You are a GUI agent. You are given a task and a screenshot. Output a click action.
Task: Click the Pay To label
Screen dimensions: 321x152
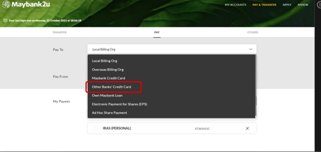pyautogui.click(x=58, y=50)
